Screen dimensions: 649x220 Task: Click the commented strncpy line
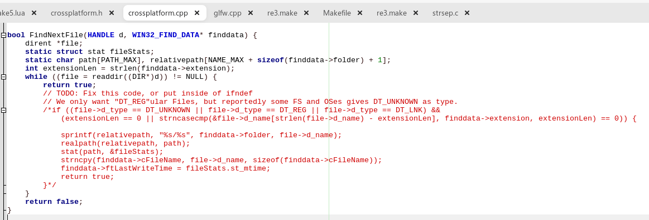[x=222, y=160]
